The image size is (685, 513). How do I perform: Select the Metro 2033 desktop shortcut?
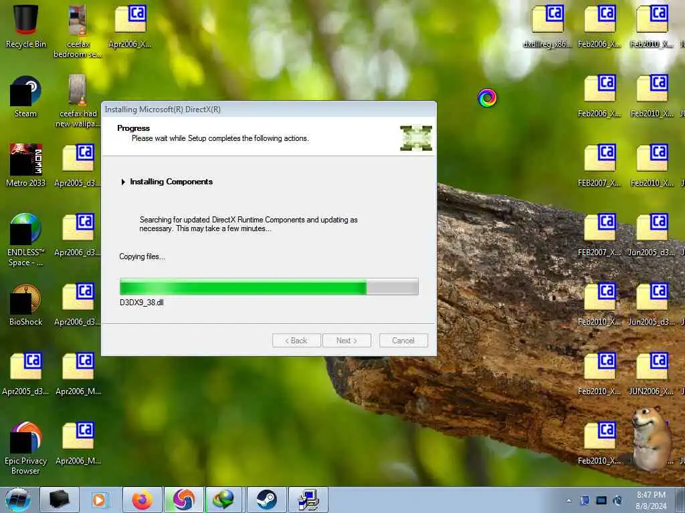(x=25, y=165)
